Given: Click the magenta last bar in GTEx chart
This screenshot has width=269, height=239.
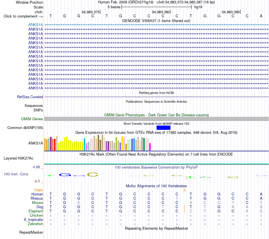Looking at the screenshot, I should 150,147.
